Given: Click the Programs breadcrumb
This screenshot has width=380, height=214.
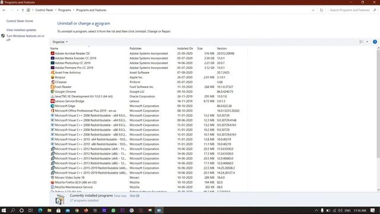Looking at the screenshot, I should tap(65, 10).
